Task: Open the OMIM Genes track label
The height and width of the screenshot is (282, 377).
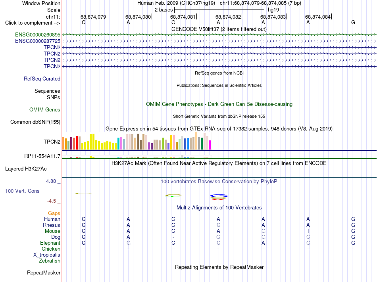Action: (x=44, y=110)
